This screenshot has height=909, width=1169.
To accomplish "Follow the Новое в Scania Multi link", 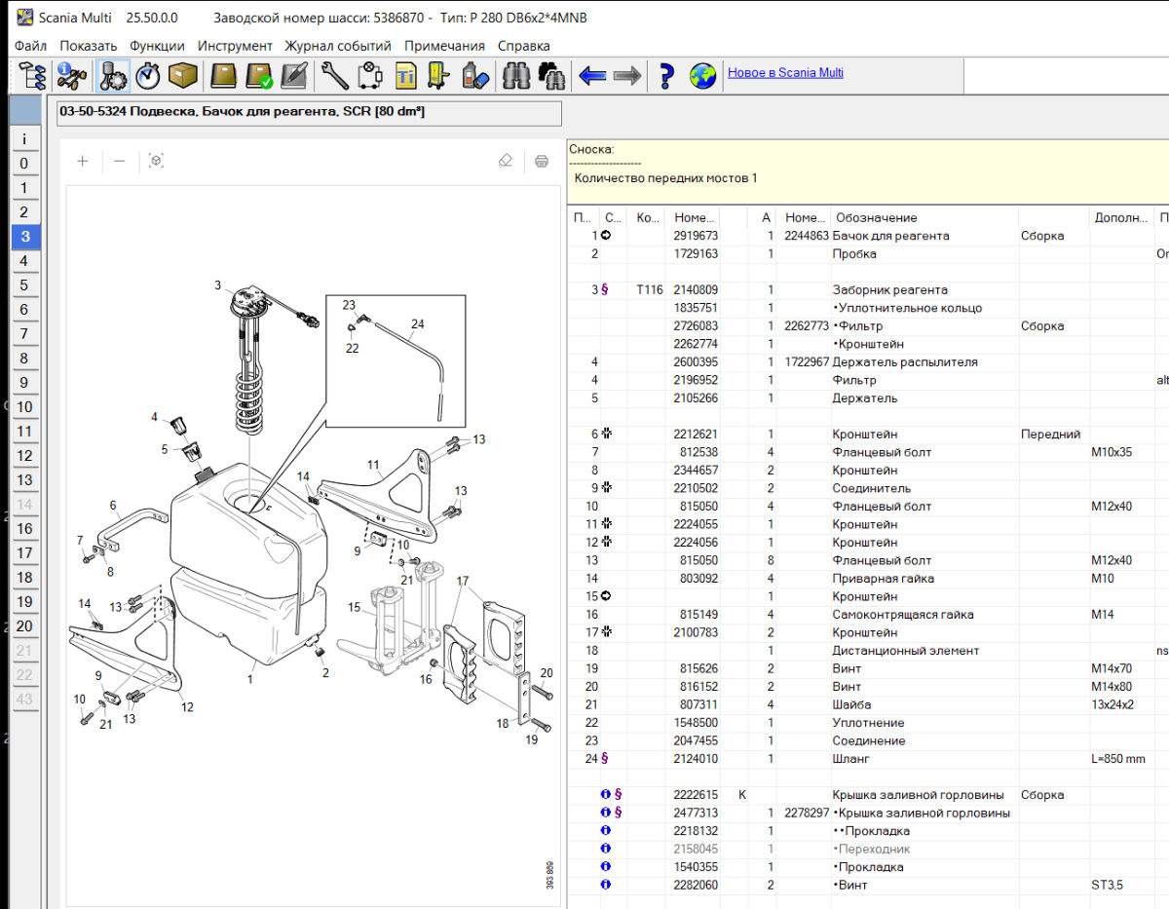I will pos(785,72).
